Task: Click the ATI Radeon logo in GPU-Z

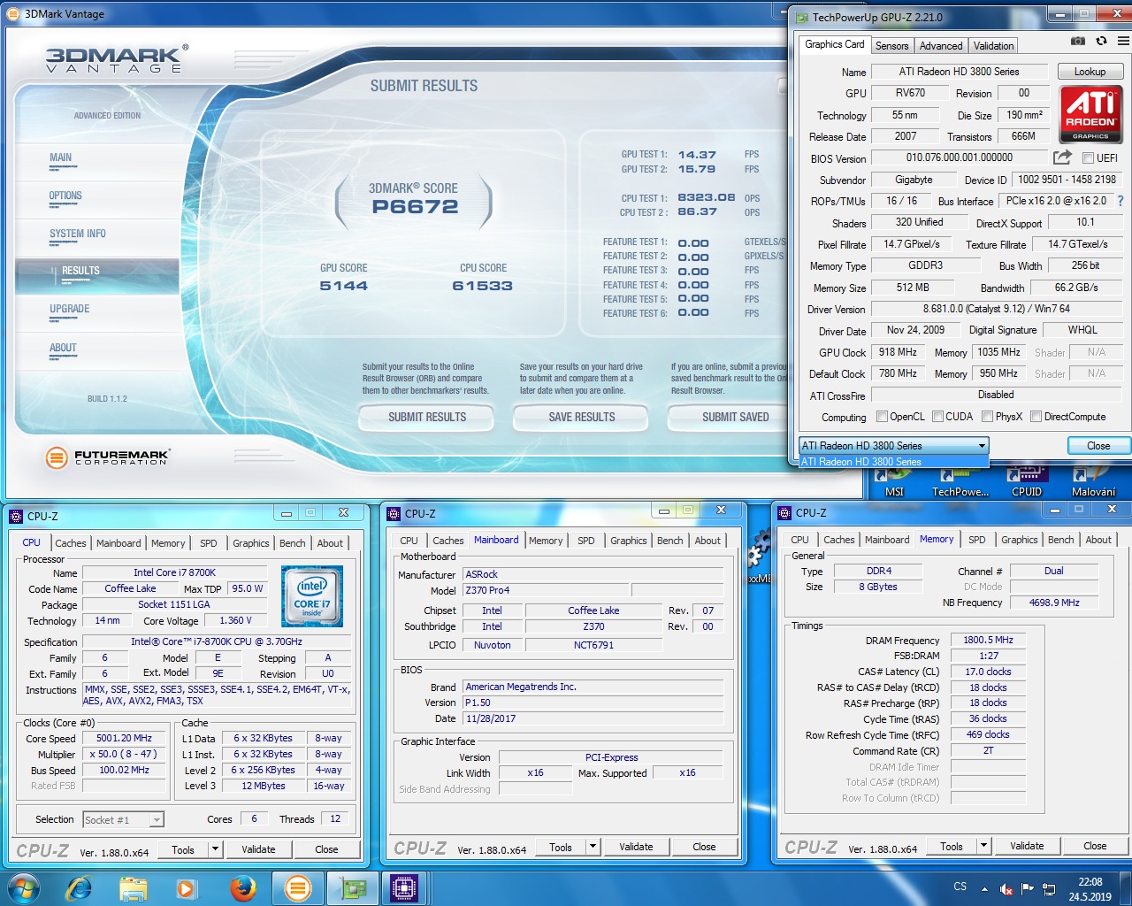Action: click(1091, 114)
